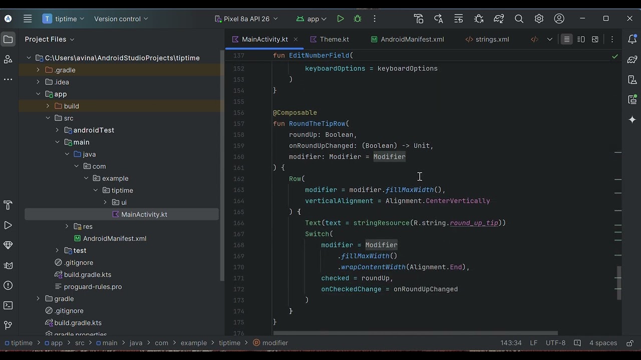Viewport: 641px width, 360px height.
Task: Open Gemini assistant sparkle icon
Action: (632, 119)
